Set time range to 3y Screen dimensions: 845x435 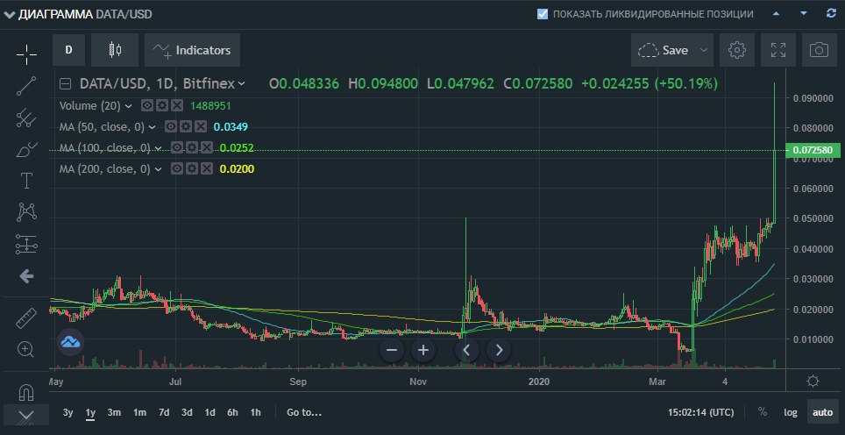pos(67,412)
